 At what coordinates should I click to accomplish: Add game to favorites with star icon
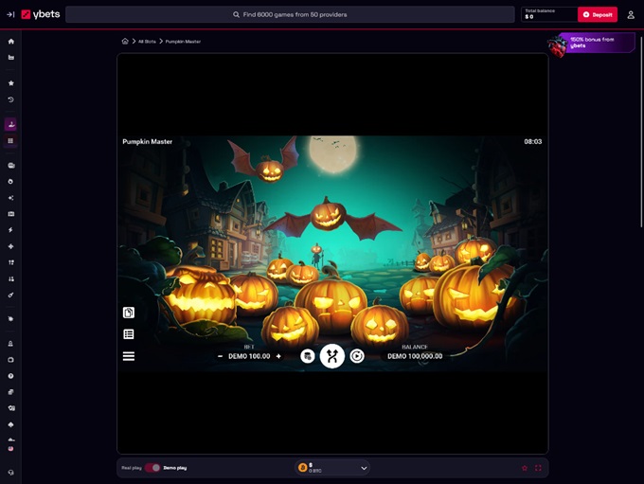tap(525, 468)
